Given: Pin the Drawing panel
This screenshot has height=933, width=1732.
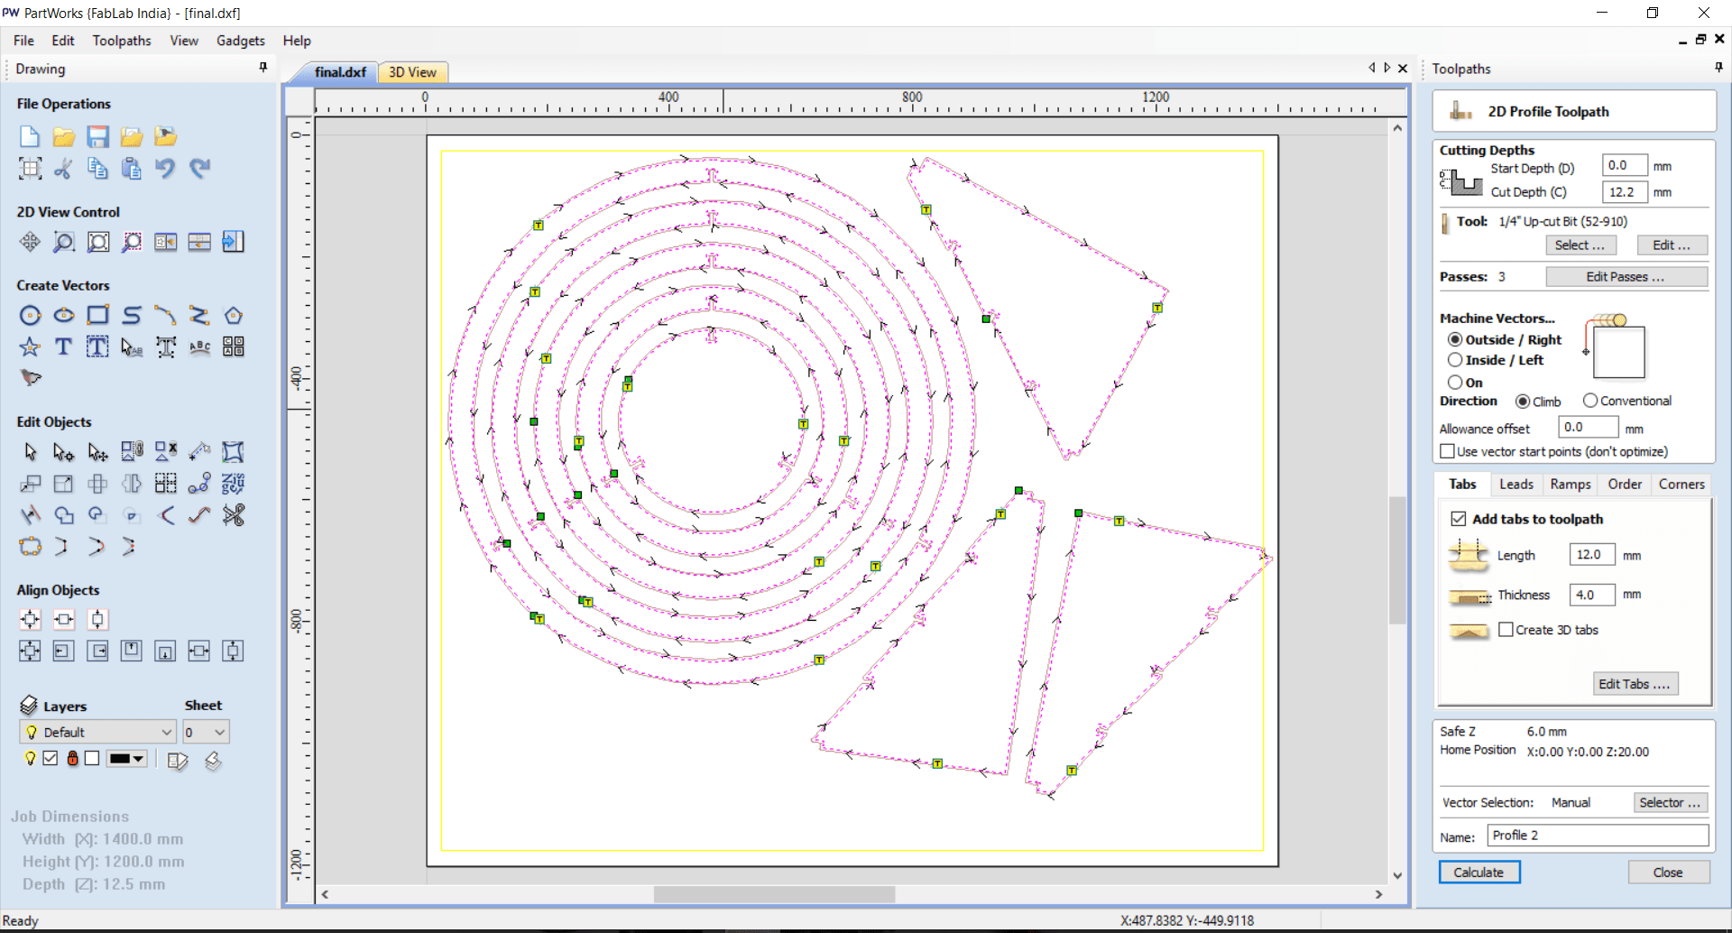Looking at the screenshot, I should click(x=263, y=68).
